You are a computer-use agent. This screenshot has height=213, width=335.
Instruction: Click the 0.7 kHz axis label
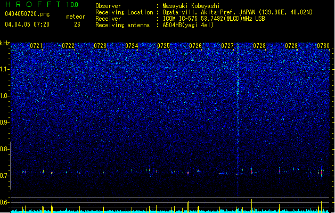(x=4, y=176)
